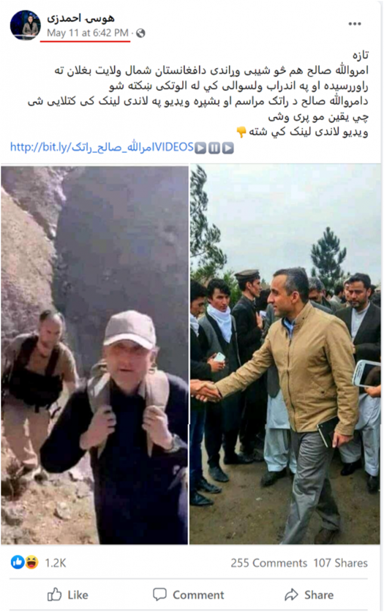Click the May 11 at 6:42 PM timestamp
Image resolution: width=384 pixels, height=612 pixels.
(88, 33)
